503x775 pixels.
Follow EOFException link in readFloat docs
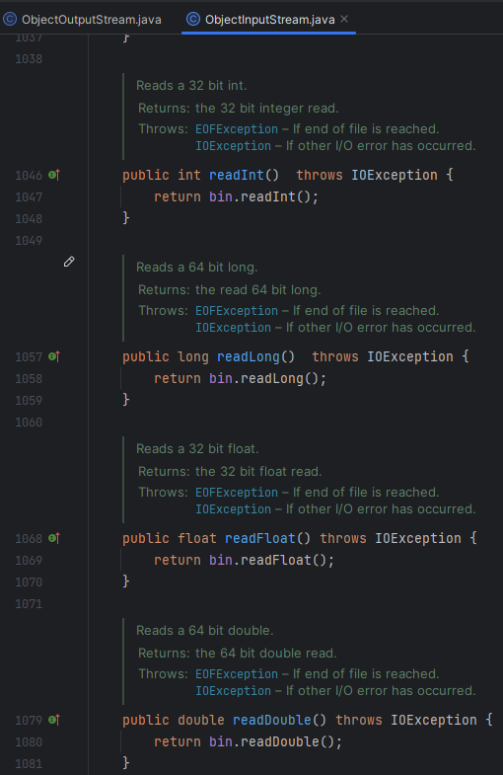tap(237, 493)
